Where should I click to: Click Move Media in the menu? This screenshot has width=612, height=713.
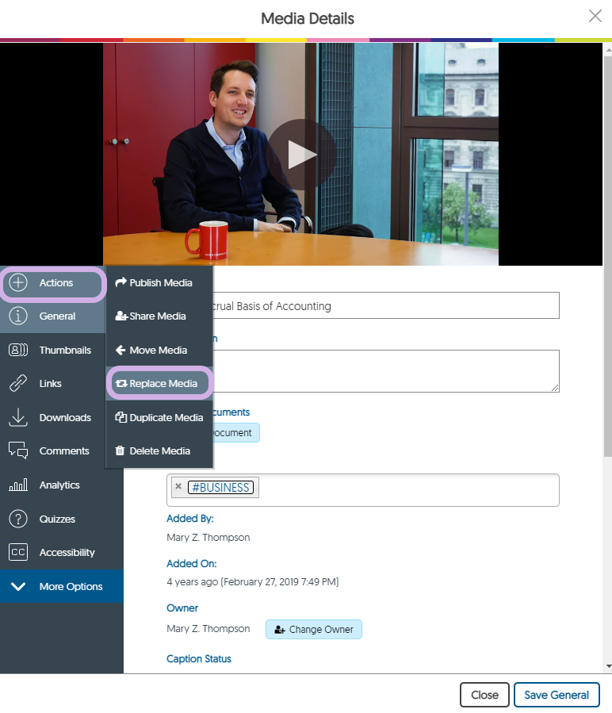tap(151, 351)
